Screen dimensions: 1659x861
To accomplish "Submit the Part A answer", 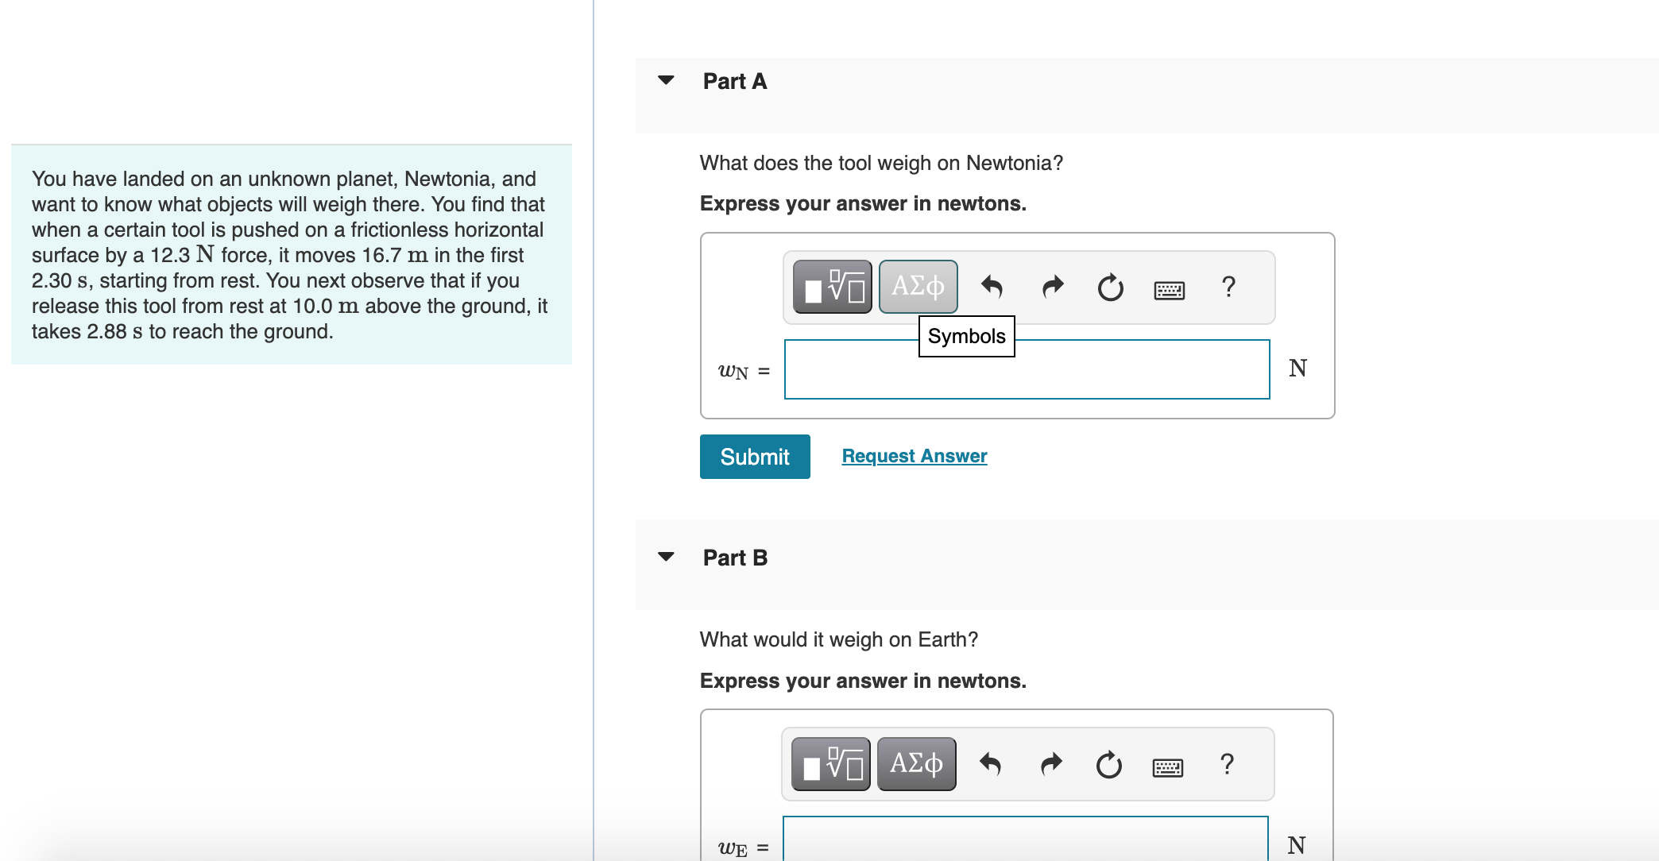I will [x=754, y=457].
